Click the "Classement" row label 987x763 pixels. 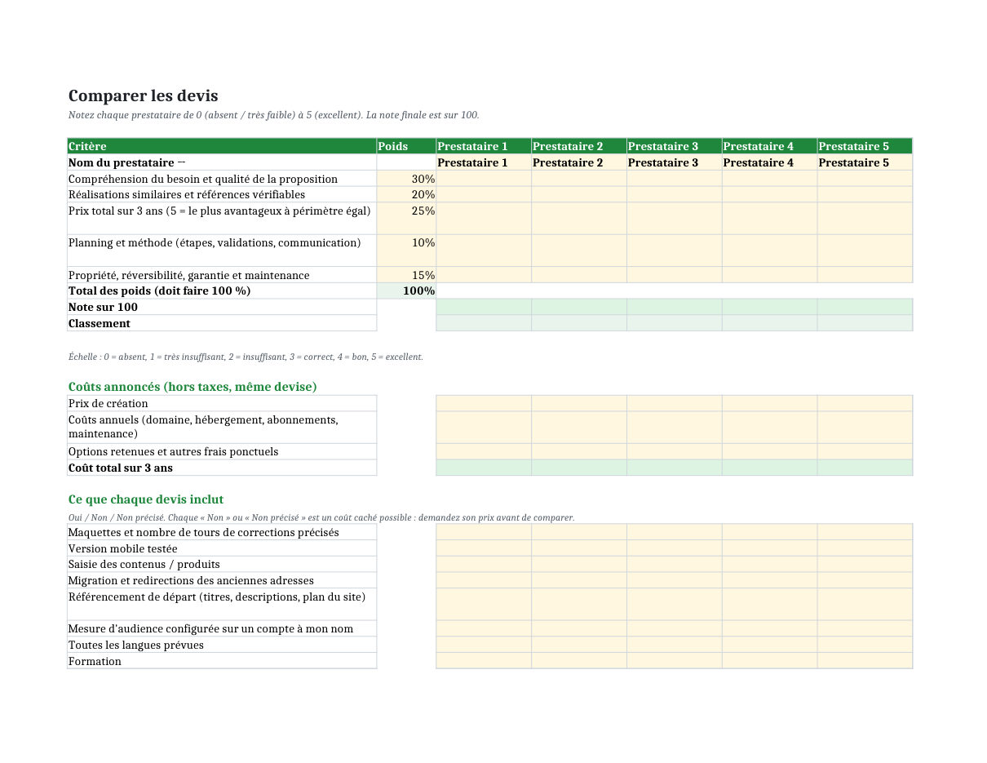[222, 323]
